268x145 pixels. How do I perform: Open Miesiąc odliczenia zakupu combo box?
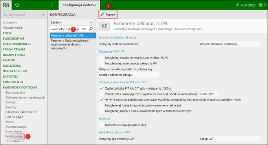tap(128, 75)
